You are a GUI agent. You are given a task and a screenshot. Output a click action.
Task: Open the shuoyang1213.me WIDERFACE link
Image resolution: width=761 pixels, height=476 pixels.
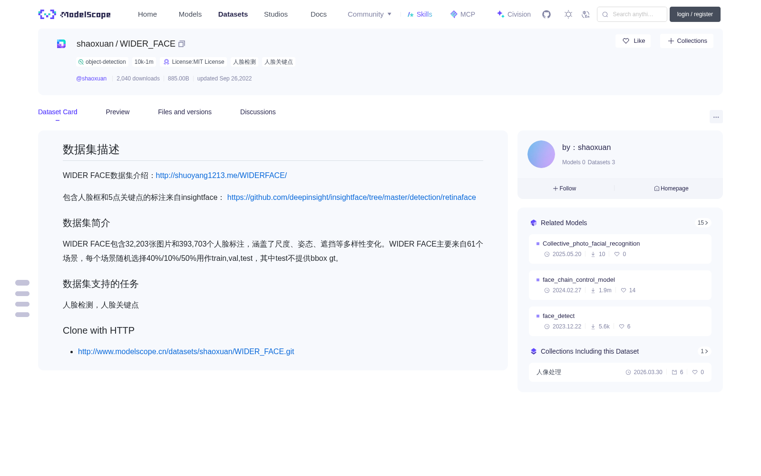[x=221, y=176]
